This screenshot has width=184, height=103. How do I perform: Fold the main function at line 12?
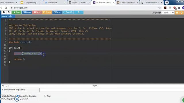[x=7, y=51]
